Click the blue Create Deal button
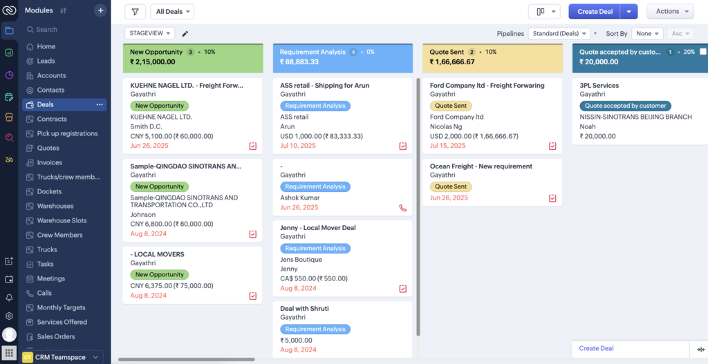708x364 pixels. (x=595, y=12)
